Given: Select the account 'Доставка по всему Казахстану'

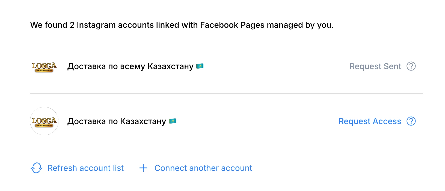Looking at the screenshot, I should point(130,66).
